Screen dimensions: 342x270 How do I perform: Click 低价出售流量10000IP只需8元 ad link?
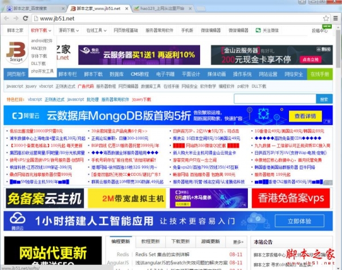coord(36,131)
